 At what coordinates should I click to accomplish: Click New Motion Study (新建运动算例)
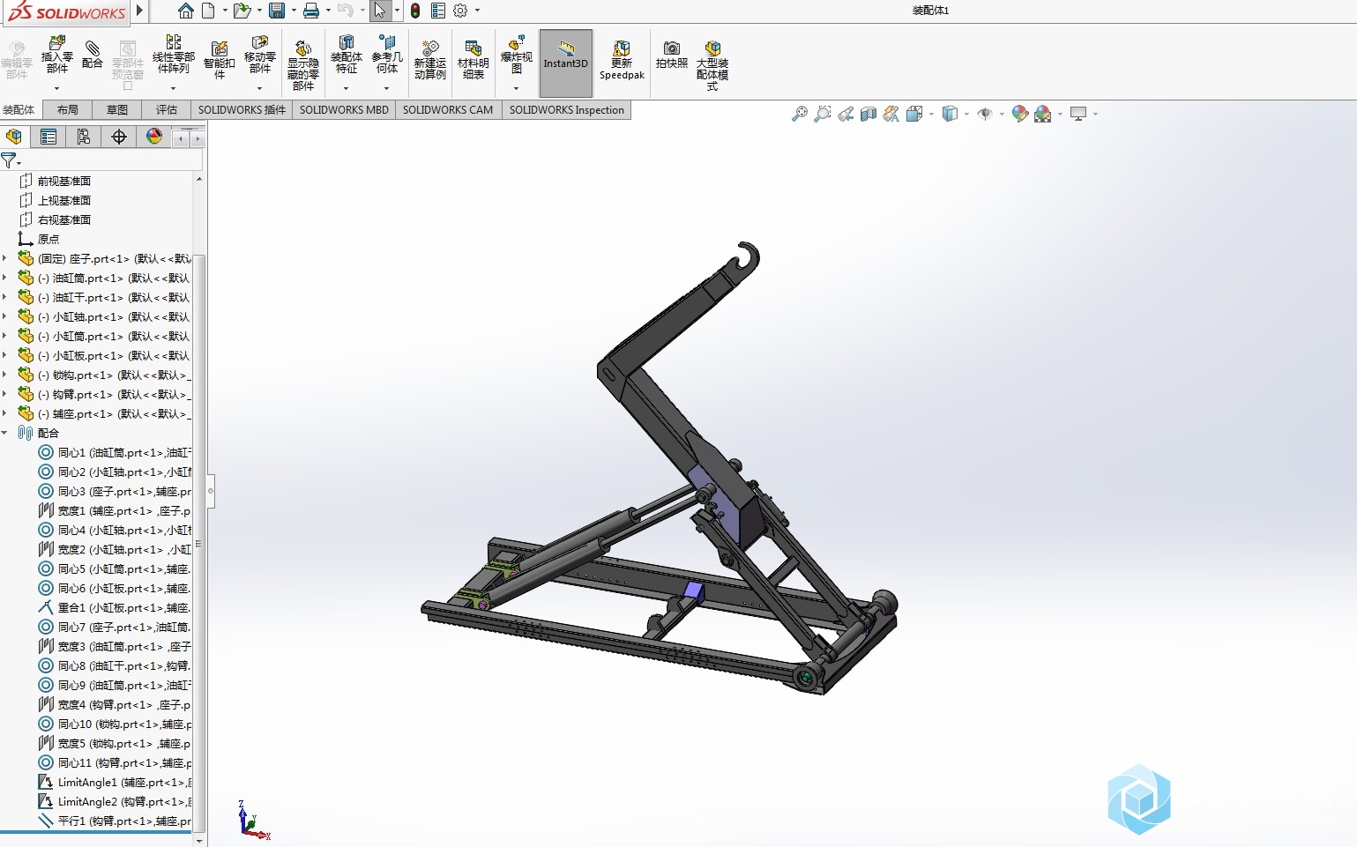click(429, 60)
